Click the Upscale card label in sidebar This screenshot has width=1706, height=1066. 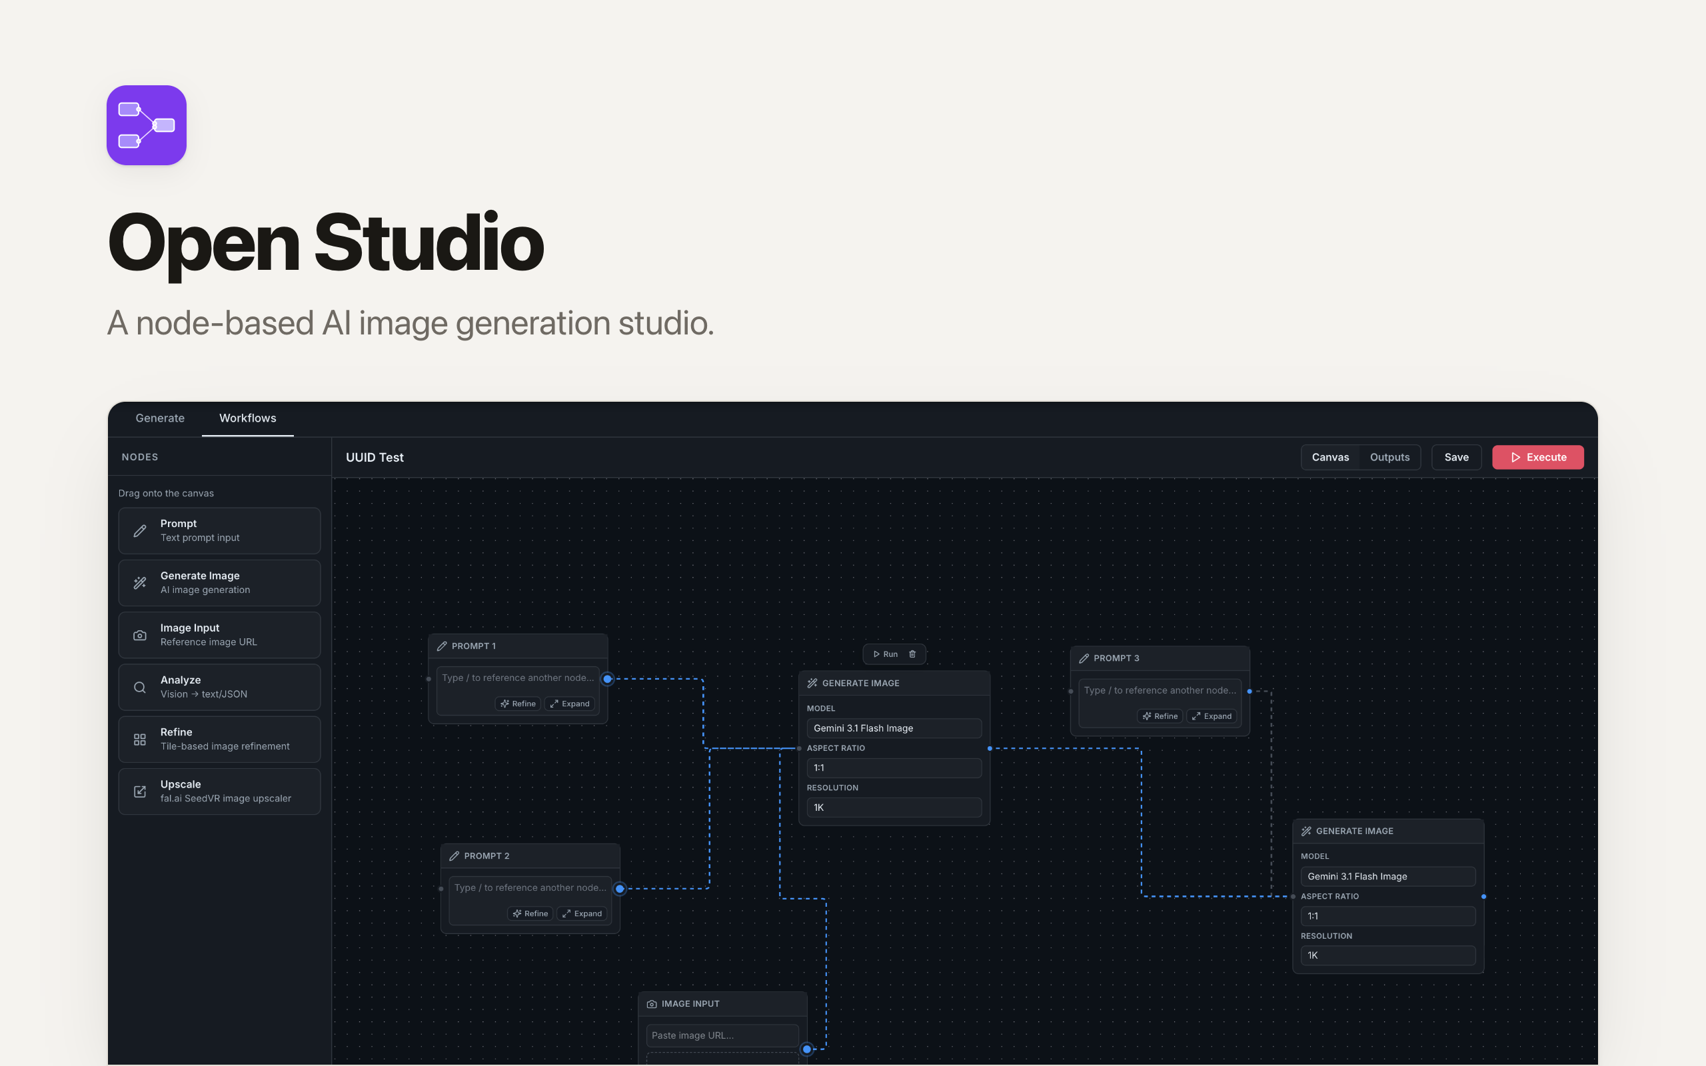point(181,784)
